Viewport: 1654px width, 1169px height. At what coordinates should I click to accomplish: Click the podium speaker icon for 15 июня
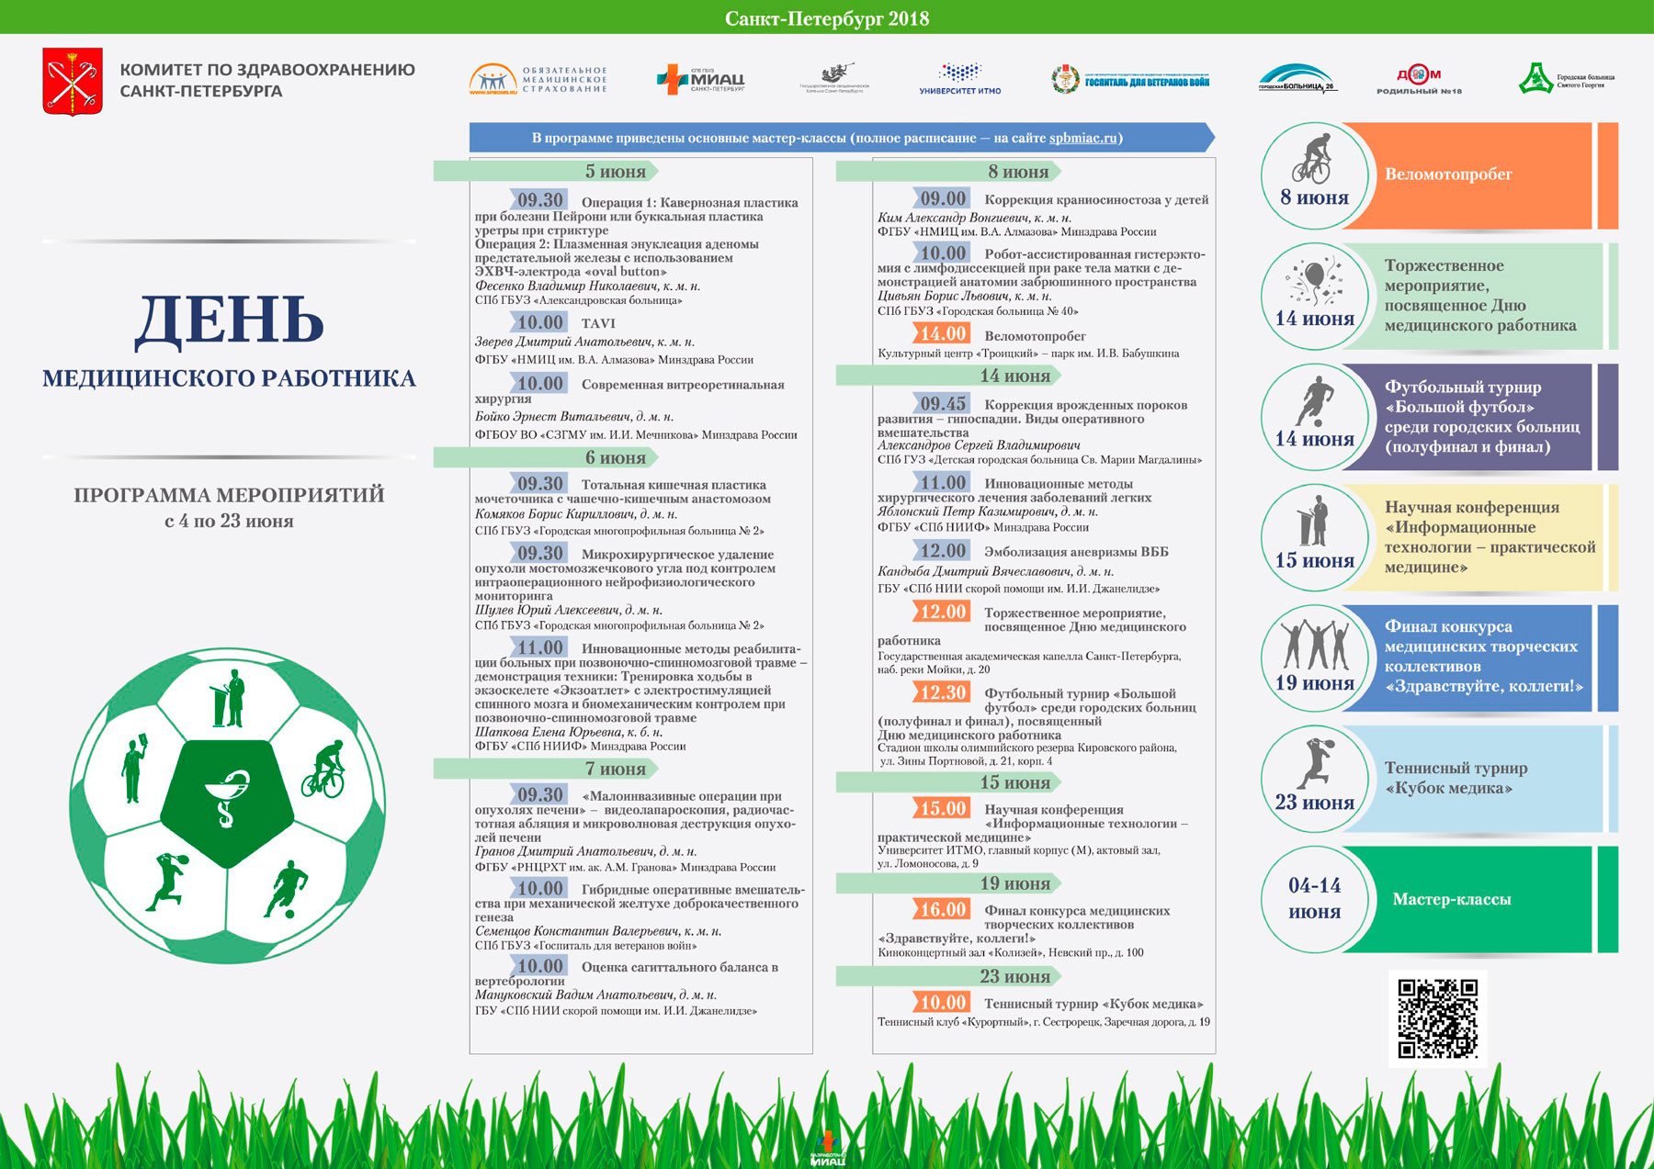coord(1314,522)
